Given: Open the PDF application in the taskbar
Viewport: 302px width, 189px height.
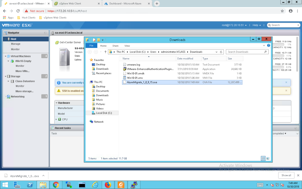Looking at the screenshot, I should (x=121, y=185).
